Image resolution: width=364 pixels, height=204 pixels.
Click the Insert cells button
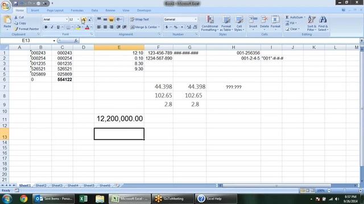click(253, 23)
